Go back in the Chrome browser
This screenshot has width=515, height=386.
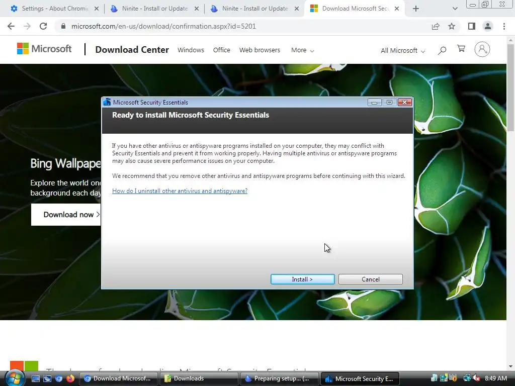click(11, 26)
